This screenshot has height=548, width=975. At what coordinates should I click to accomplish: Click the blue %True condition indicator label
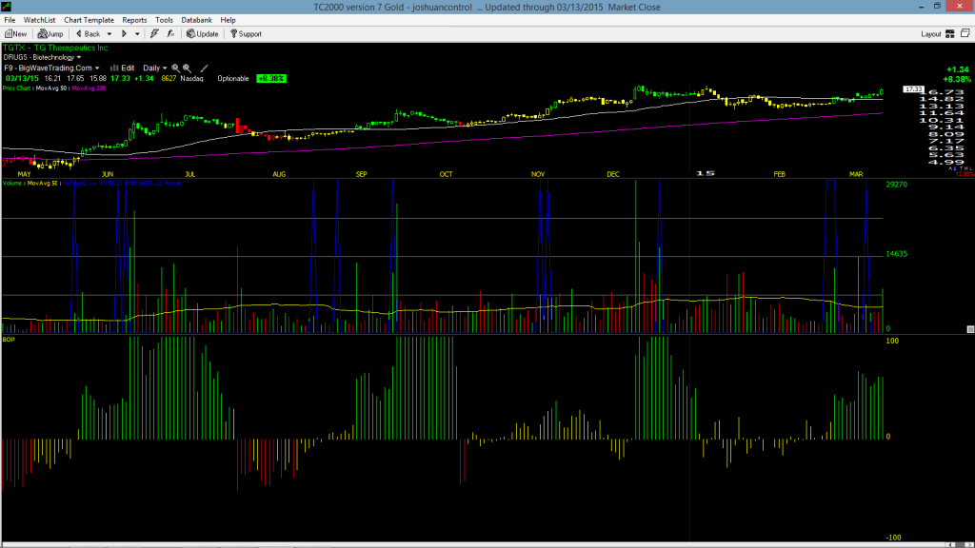tap(122, 184)
